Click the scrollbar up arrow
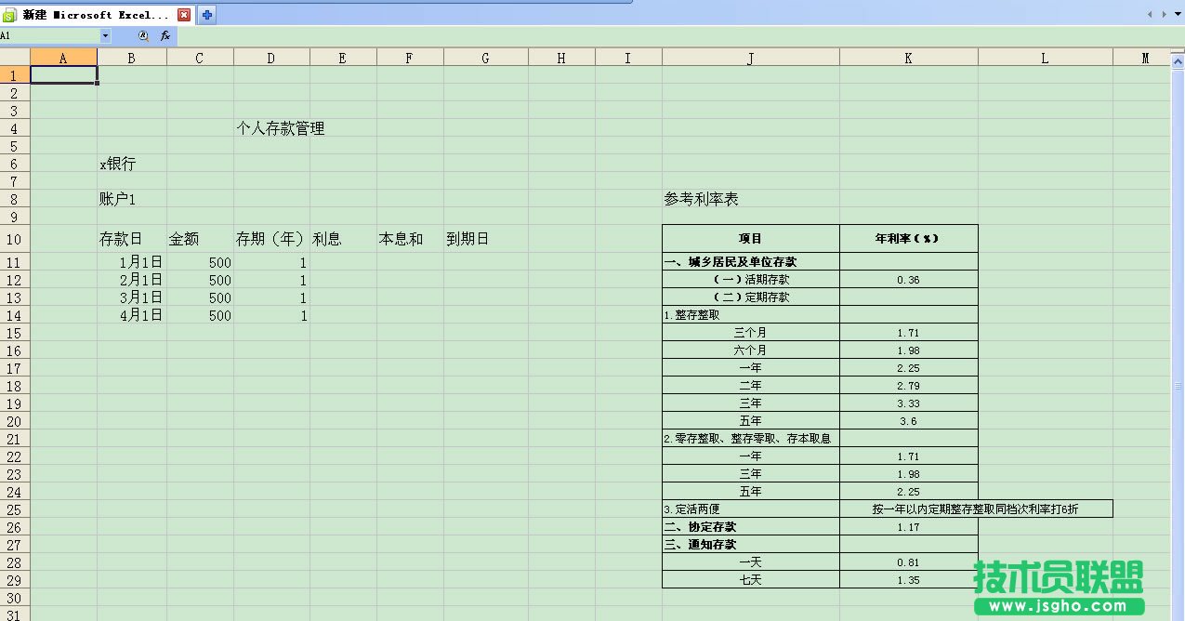Screen dimensions: 1185x621 point(1178,59)
